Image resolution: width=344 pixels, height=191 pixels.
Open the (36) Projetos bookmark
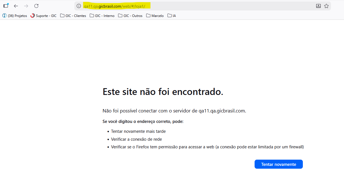tap(15, 16)
